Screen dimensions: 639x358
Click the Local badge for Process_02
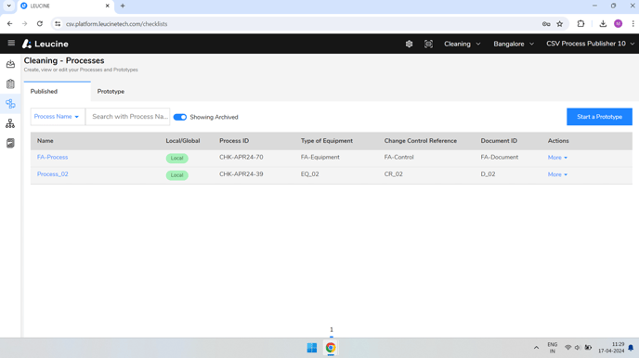click(176, 175)
